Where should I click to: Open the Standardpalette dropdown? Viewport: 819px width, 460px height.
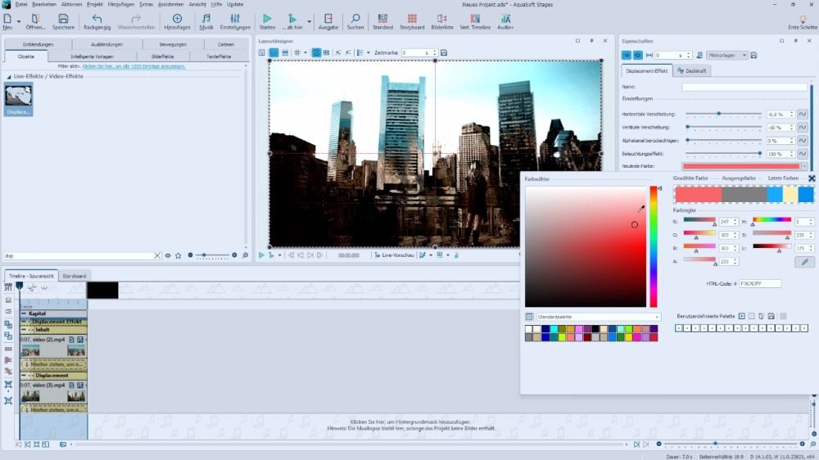[593, 317]
